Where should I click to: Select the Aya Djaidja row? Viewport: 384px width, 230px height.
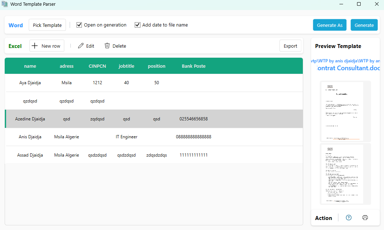[30, 83]
